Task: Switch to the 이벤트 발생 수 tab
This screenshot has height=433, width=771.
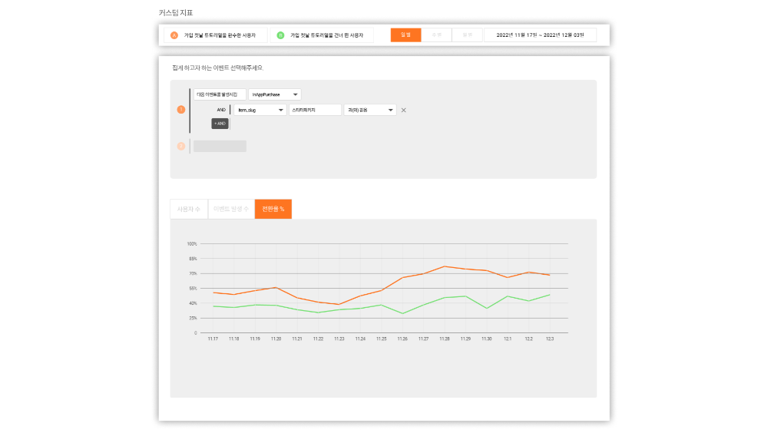Action: (x=231, y=209)
